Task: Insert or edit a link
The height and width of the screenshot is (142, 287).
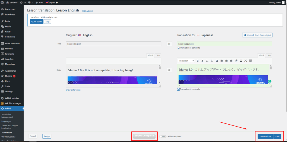Action: pos(236,61)
